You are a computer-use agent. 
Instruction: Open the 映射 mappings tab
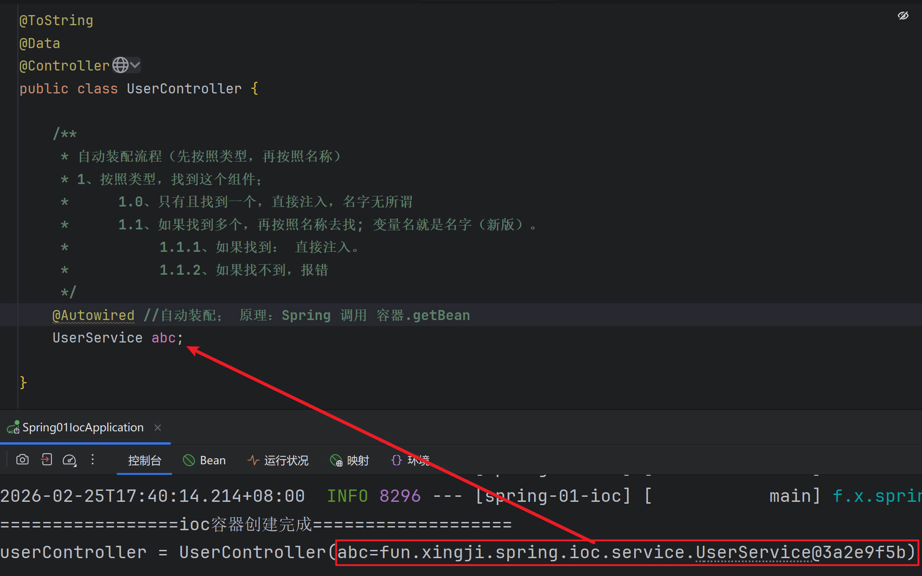coord(358,461)
